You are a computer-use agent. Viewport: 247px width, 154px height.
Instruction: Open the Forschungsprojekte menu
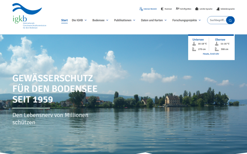point(184,20)
